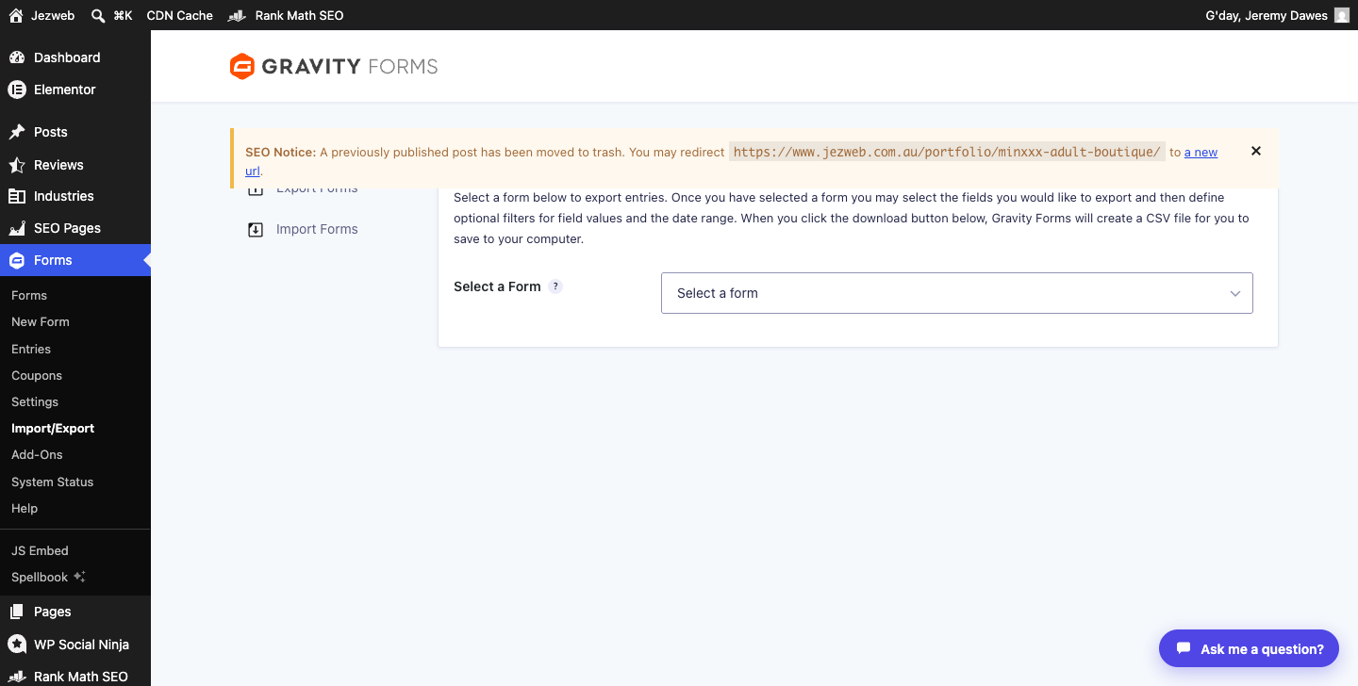Click the Gravity Forms sidebar icon
This screenshot has height=686, width=1358.
pyautogui.click(x=17, y=260)
